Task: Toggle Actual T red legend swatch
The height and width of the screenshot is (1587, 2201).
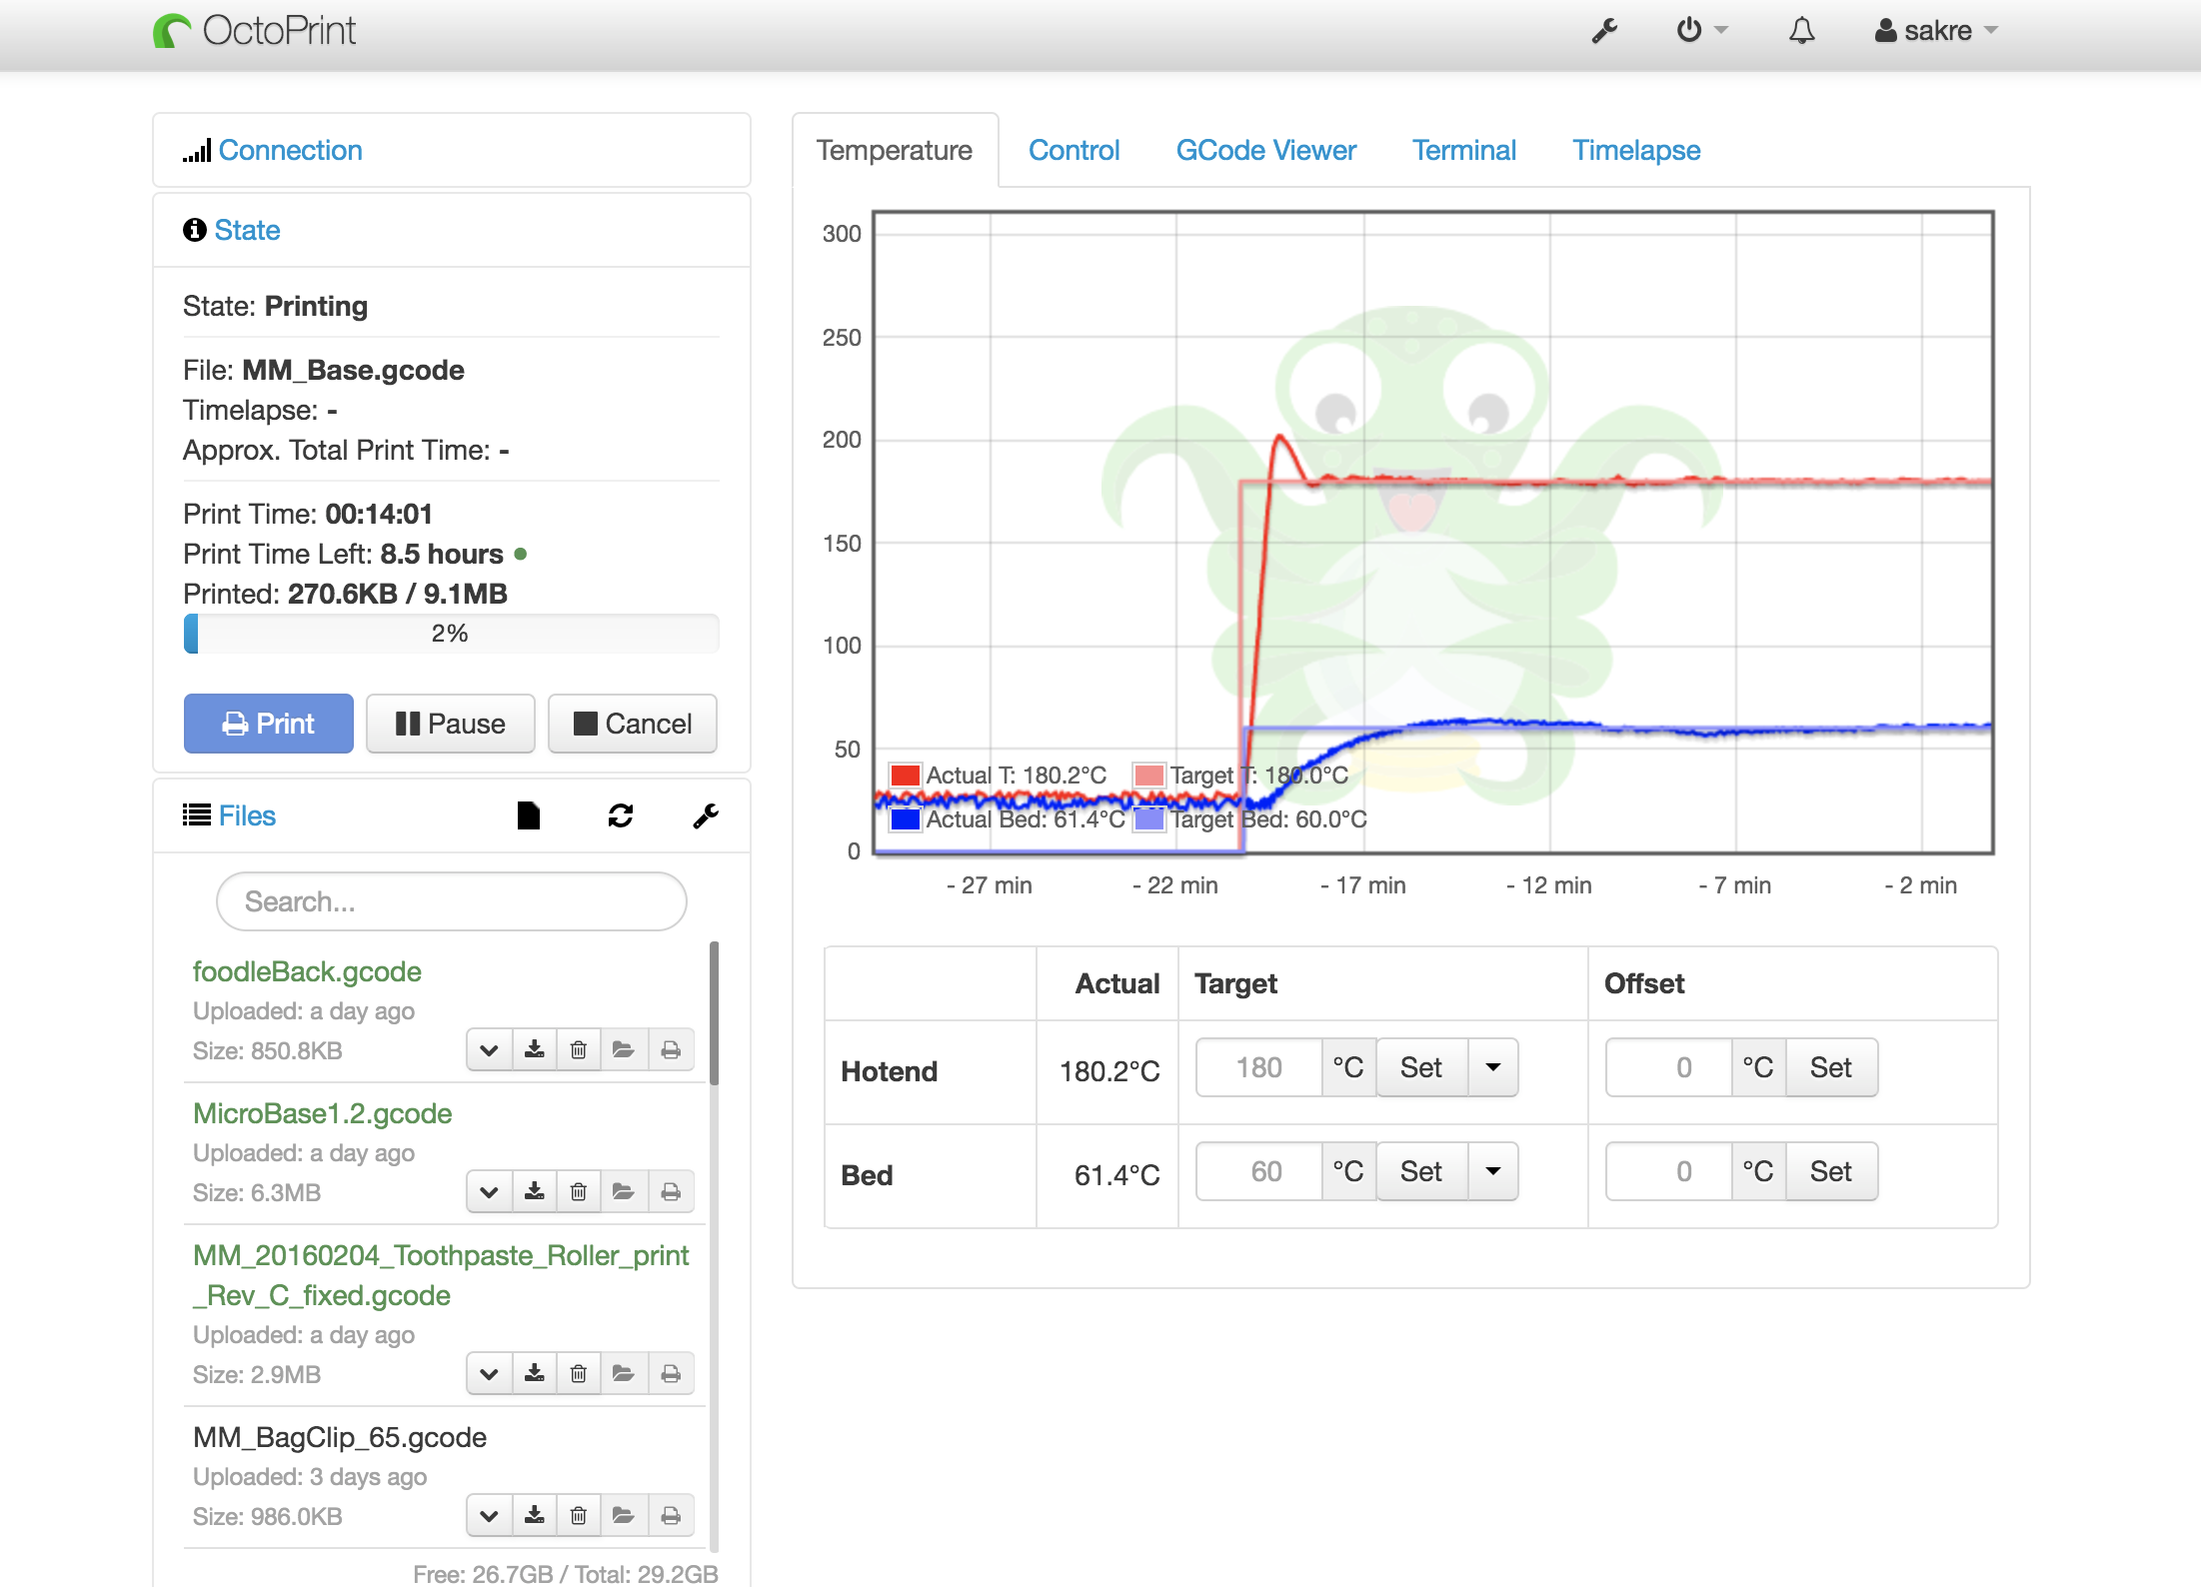Action: 906,776
